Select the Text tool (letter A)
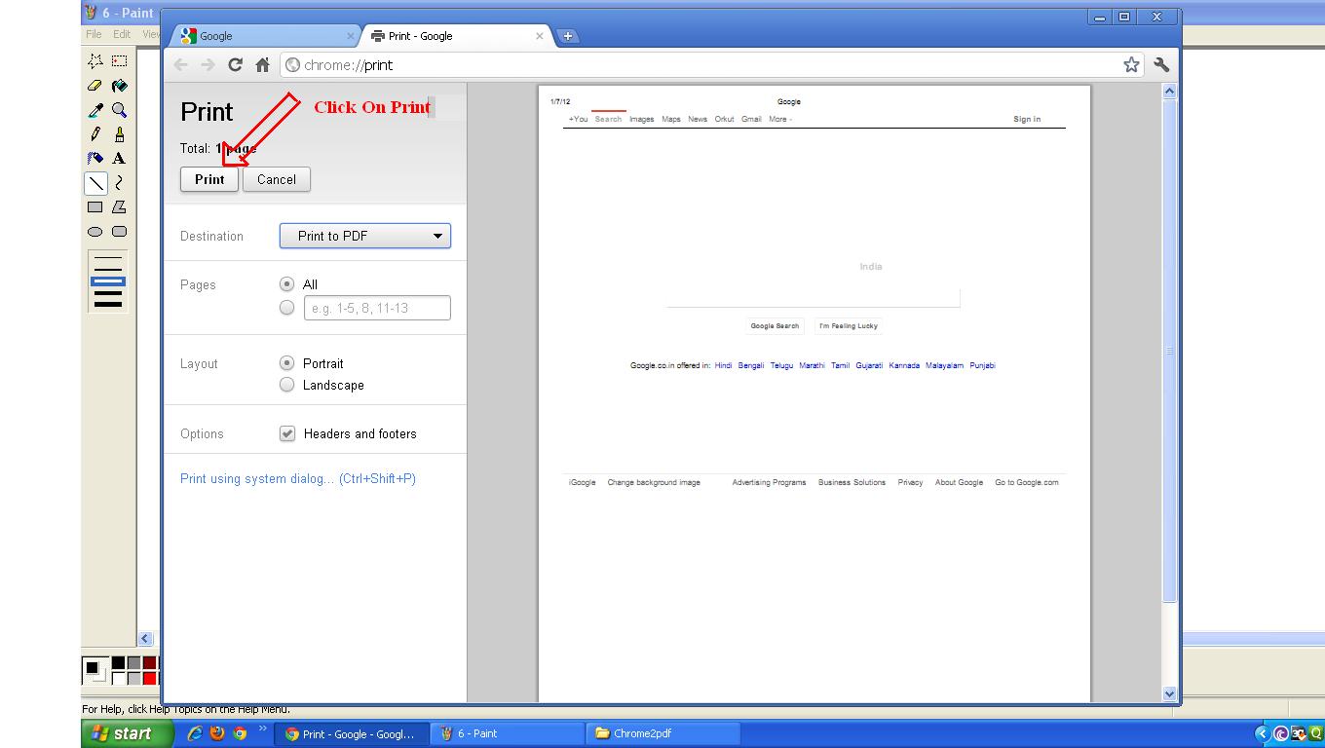This screenshot has width=1325, height=748. [x=119, y=158]
